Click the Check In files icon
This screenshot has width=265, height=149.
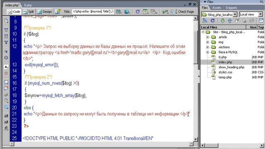click(244, 21)
